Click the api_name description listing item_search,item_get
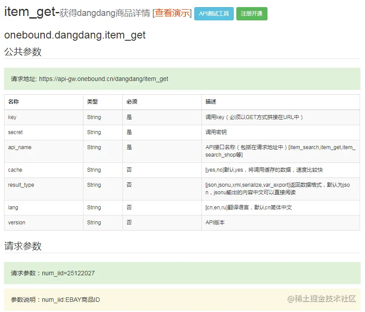 [280, 151]
